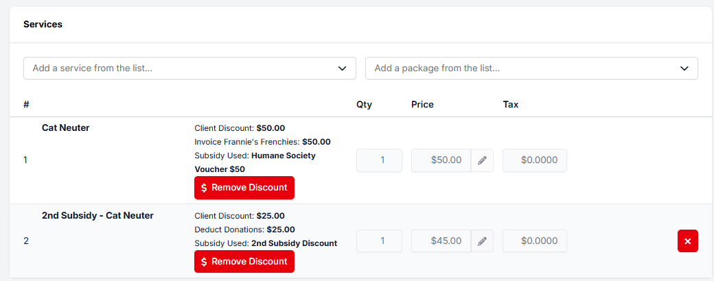Click the Price column header
The height and width of the screenshot is (281, 714).
(422, 105)
